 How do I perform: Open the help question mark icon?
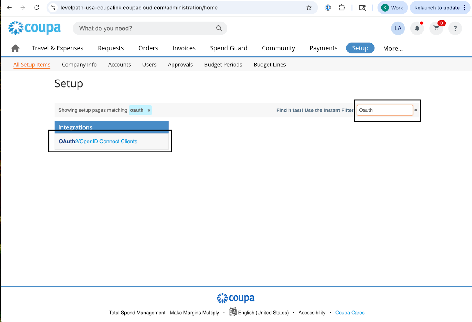pyautogui.click(x=455, y=29)
